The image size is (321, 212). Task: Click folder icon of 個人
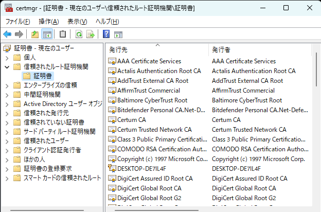point(17,58)
